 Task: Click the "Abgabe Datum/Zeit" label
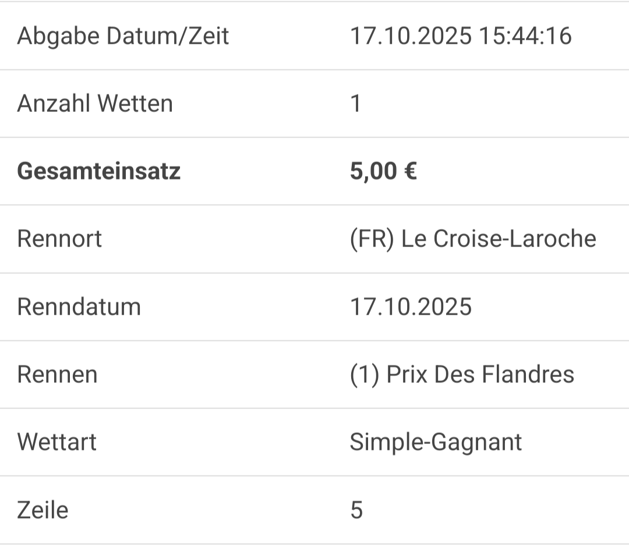tap(123, 36)
